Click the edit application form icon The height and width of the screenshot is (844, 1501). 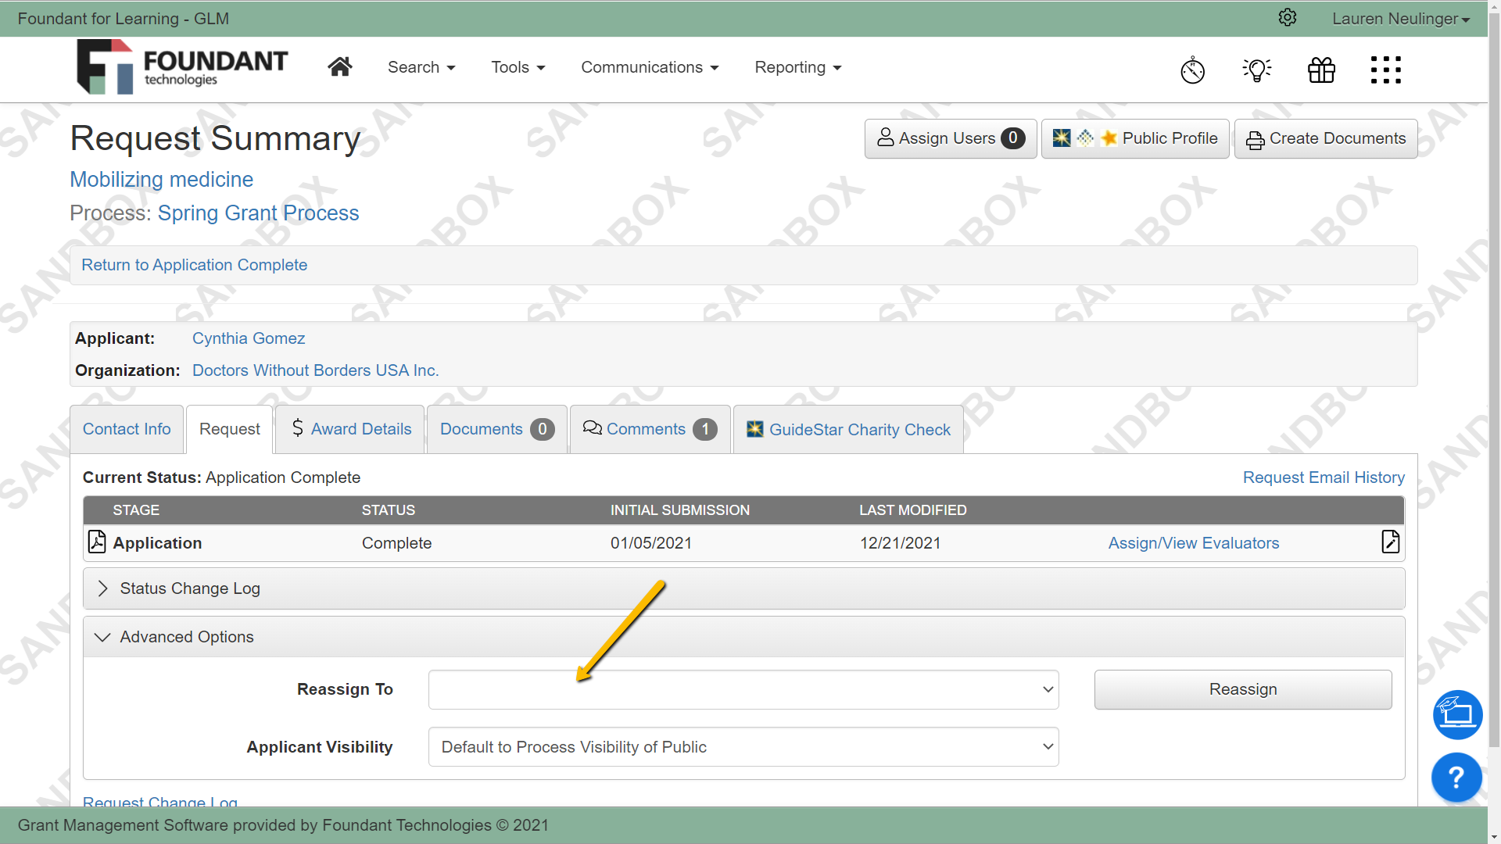tap(1391, 542)
